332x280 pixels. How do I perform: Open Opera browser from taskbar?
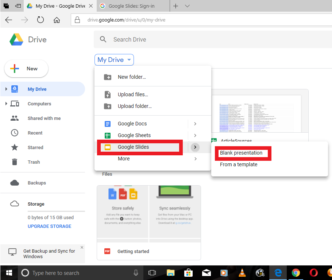click(314, 273)
